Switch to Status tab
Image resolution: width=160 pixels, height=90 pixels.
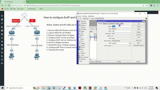point(117,24)
